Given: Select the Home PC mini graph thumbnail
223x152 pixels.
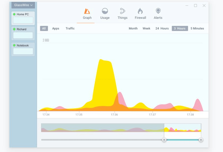Looking at the screenshot, I should pos(23,20).
